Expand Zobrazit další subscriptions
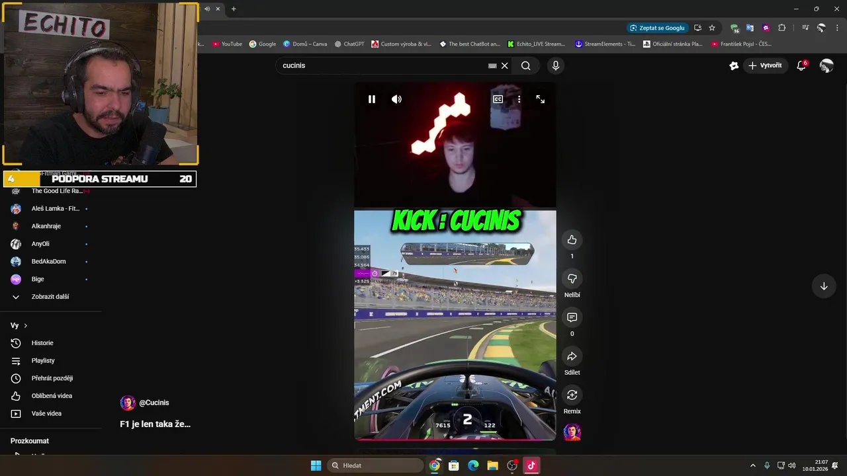This screenshot has height=476, width=847. point(51,297)
